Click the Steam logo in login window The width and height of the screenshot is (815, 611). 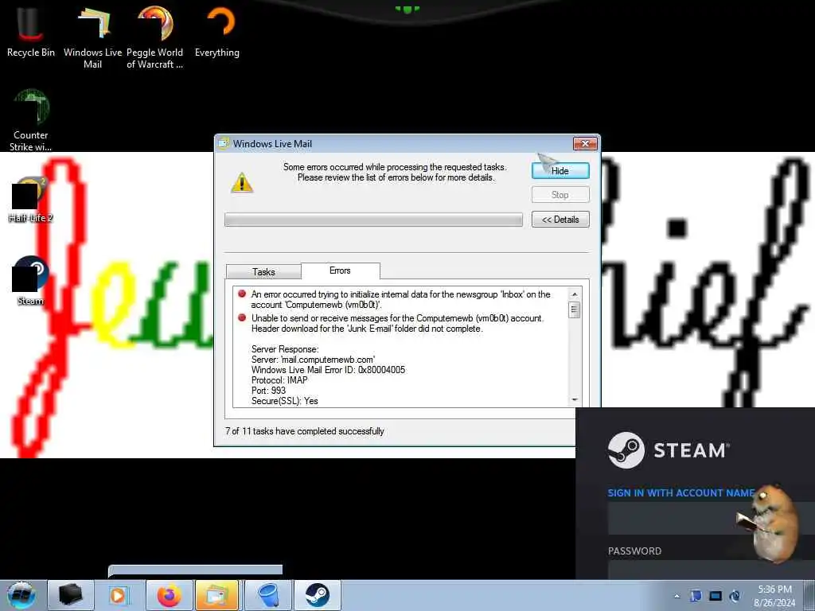pyautogui.click(x=669, y=450)
